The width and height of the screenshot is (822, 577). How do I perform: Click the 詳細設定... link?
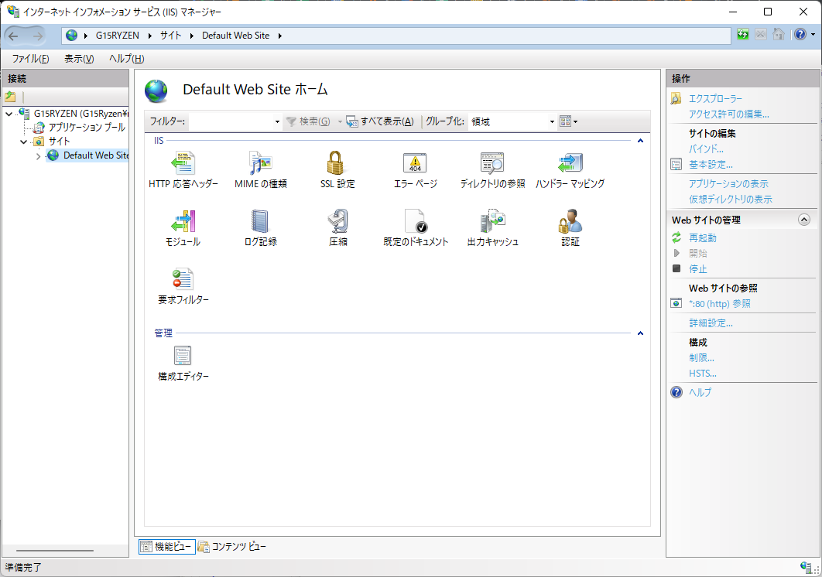coord(711,323)
